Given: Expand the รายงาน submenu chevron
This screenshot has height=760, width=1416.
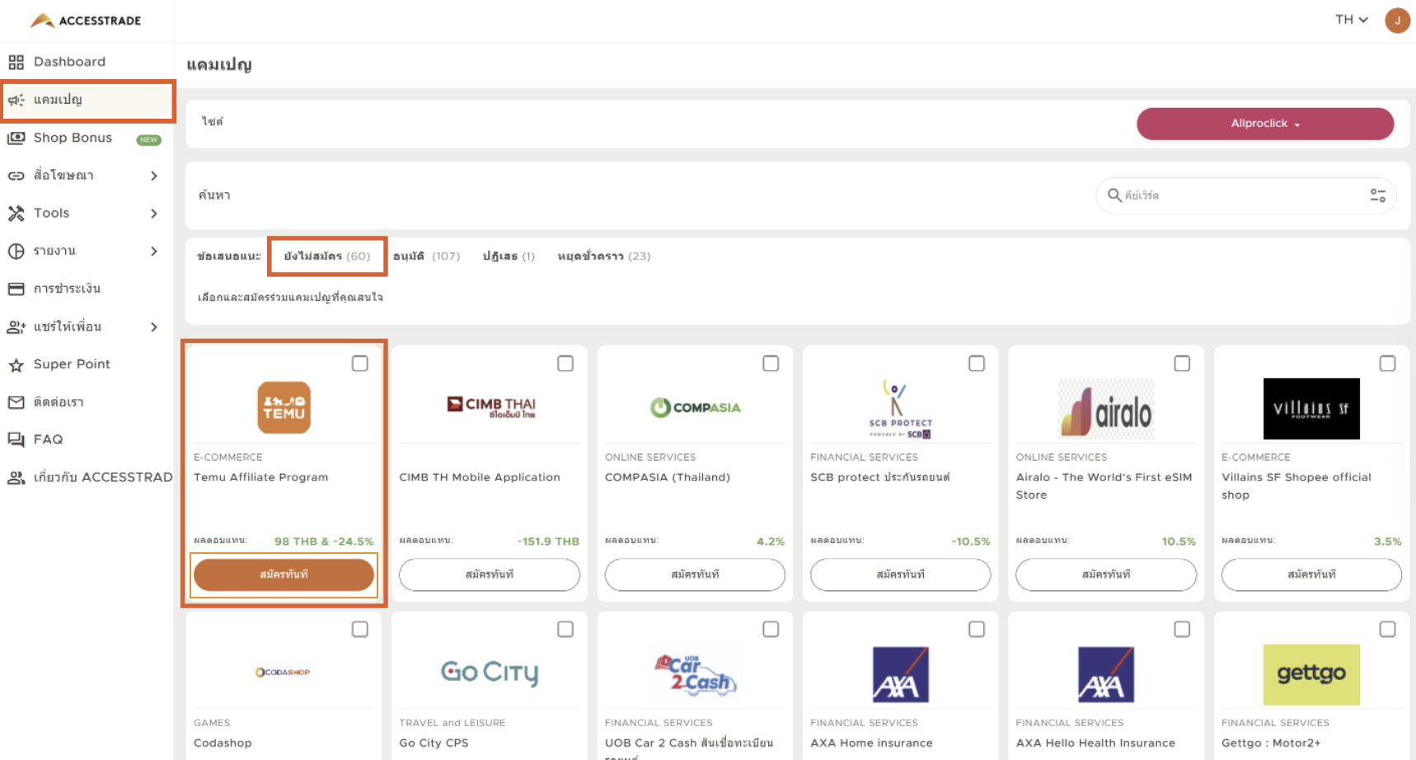Looking at the screenshot, I should (154, 251).
